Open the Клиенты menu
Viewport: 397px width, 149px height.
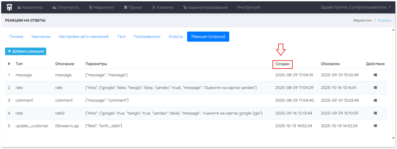tap(163, 8)
